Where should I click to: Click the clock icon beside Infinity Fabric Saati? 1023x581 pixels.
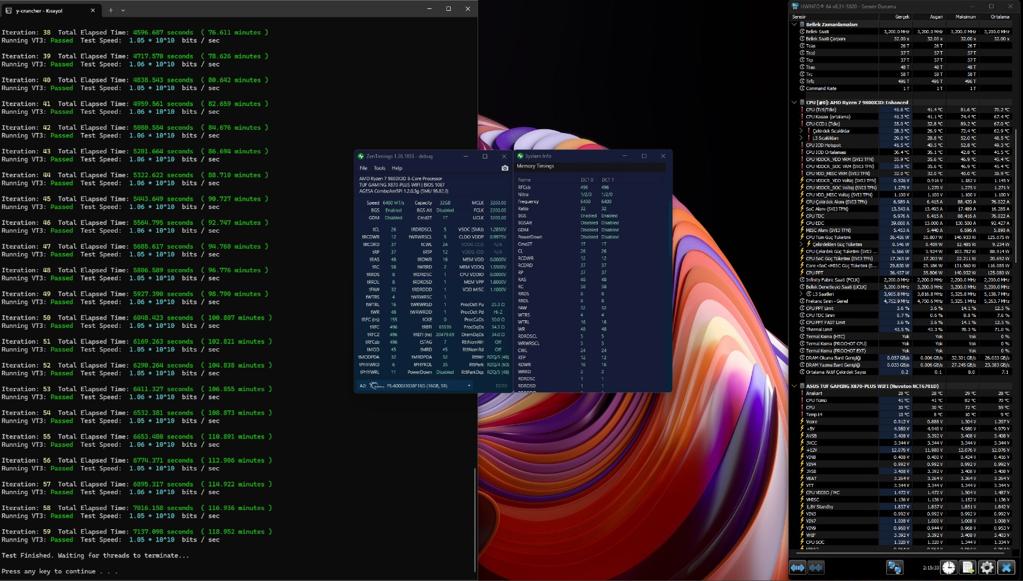802,280
